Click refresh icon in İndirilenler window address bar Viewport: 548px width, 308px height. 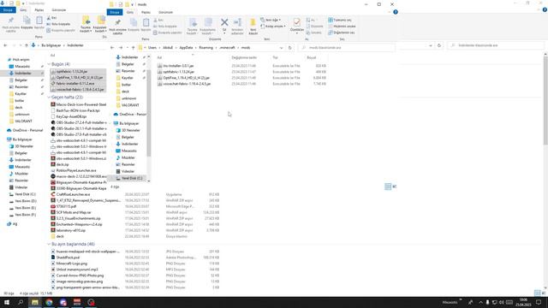[439, 45]
